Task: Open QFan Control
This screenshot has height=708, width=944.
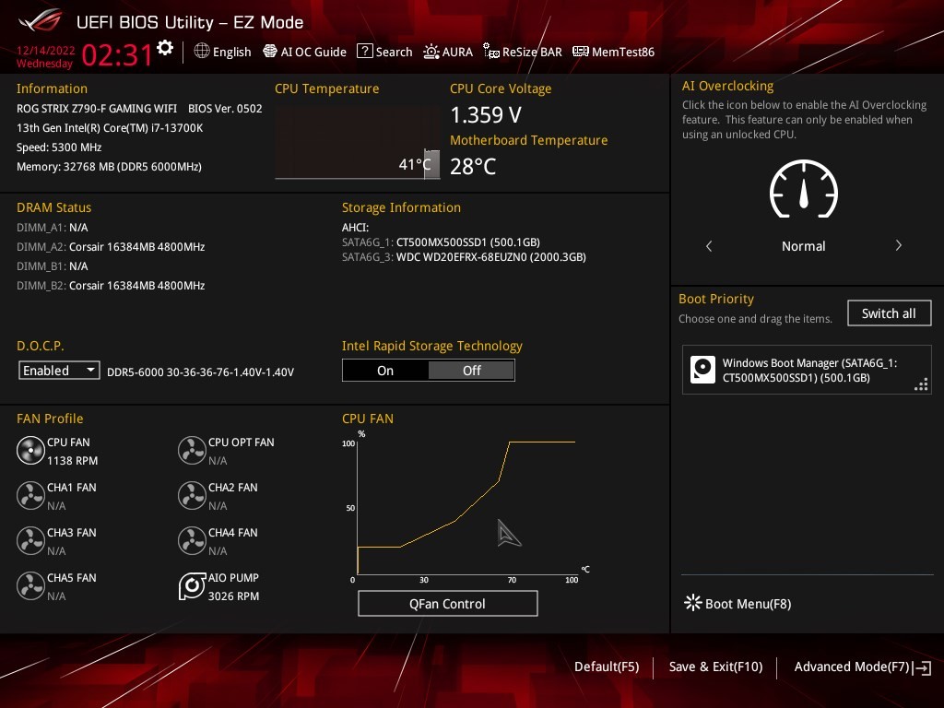Action: point(447,603)
